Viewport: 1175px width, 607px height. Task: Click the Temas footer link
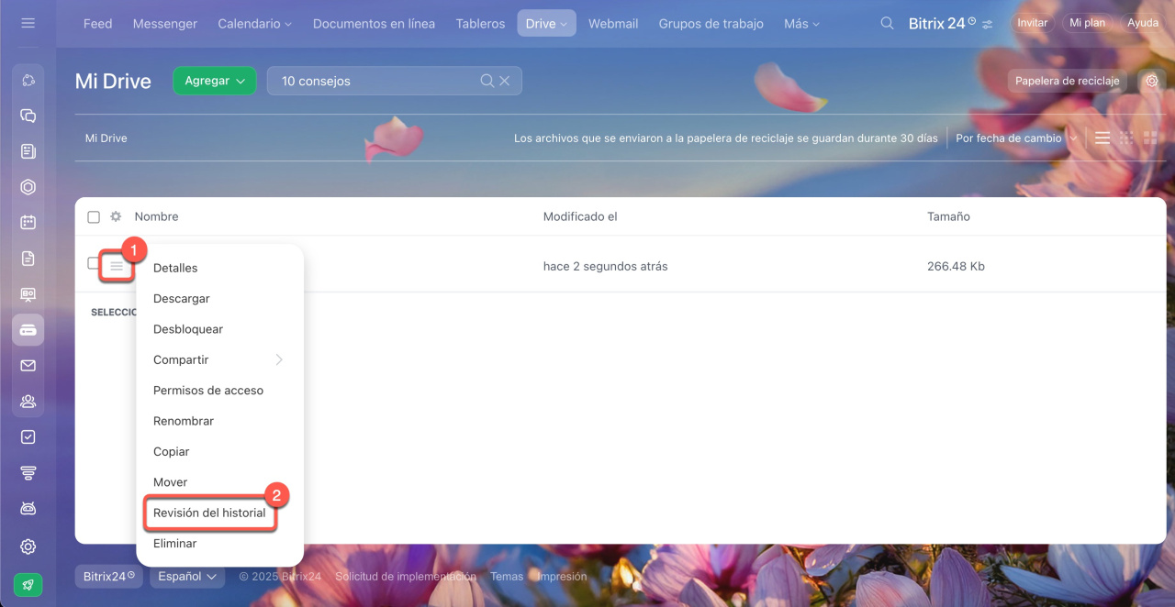507,577
